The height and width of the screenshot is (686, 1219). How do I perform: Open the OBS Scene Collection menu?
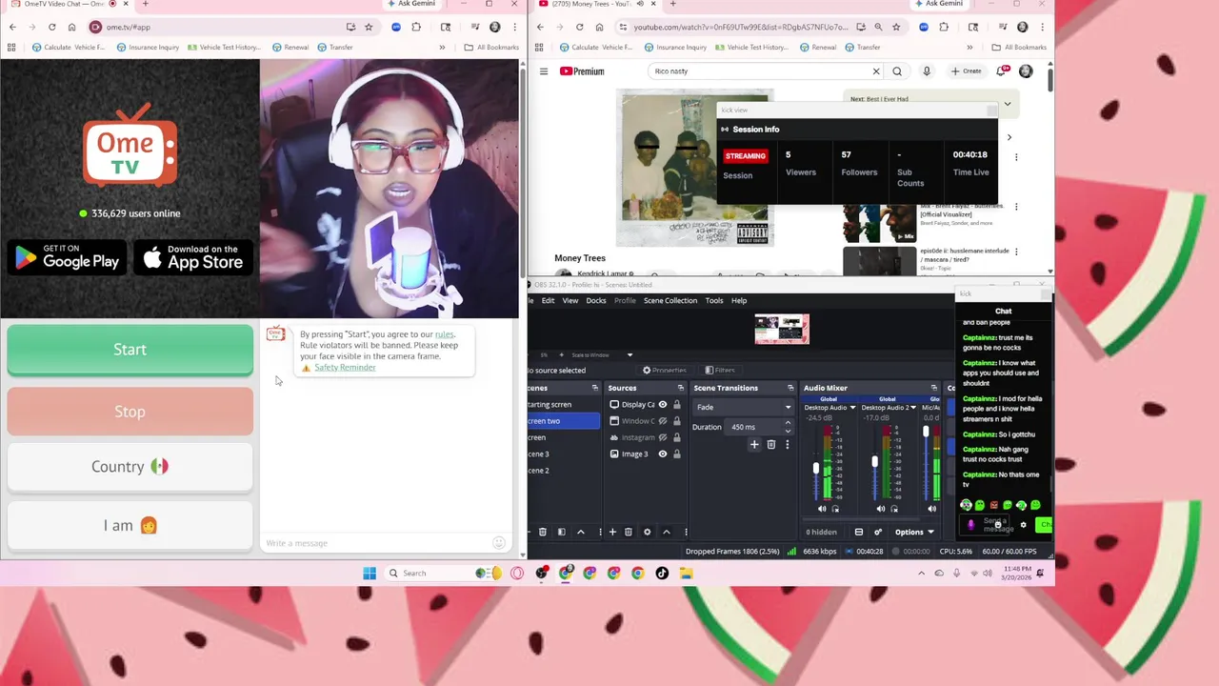coord(670,301)
